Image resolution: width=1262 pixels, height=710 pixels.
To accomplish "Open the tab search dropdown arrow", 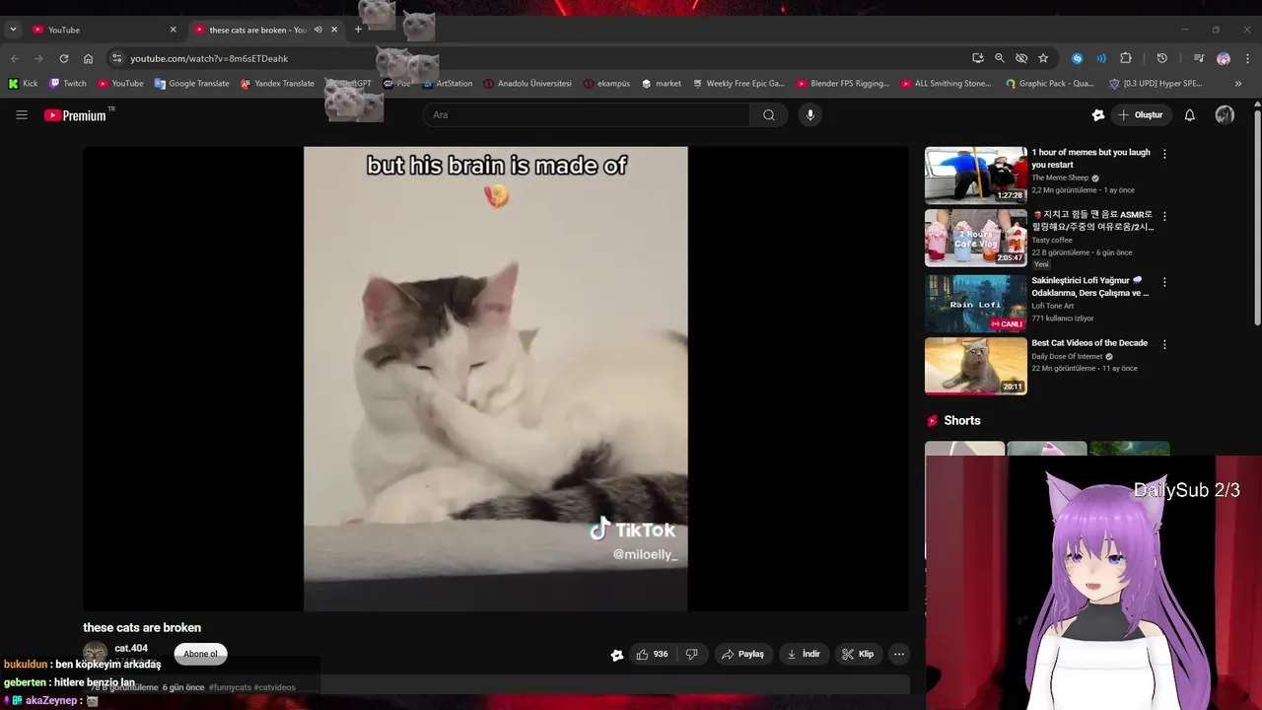I will [13, 30].
